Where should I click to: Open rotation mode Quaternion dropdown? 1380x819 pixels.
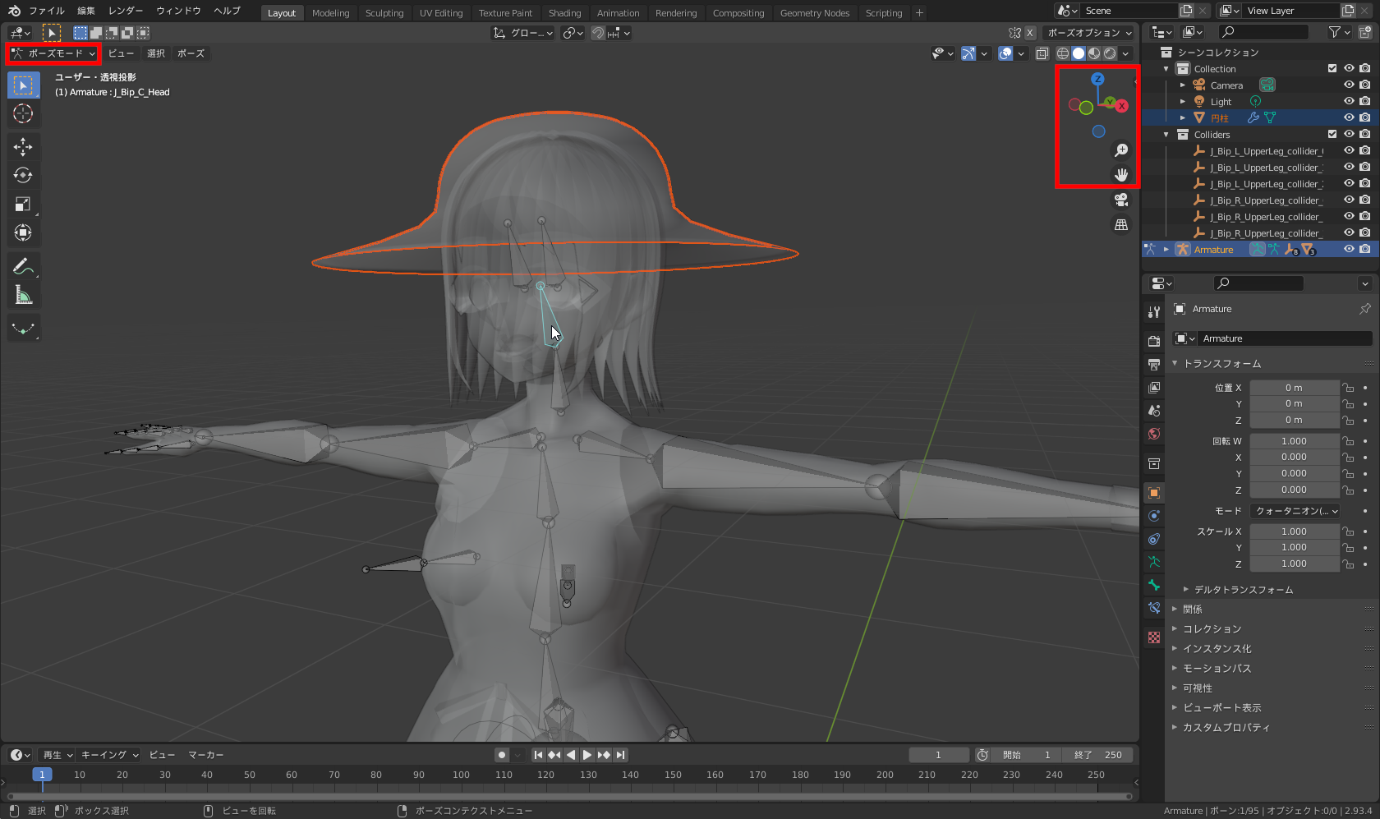[1295, 511]
